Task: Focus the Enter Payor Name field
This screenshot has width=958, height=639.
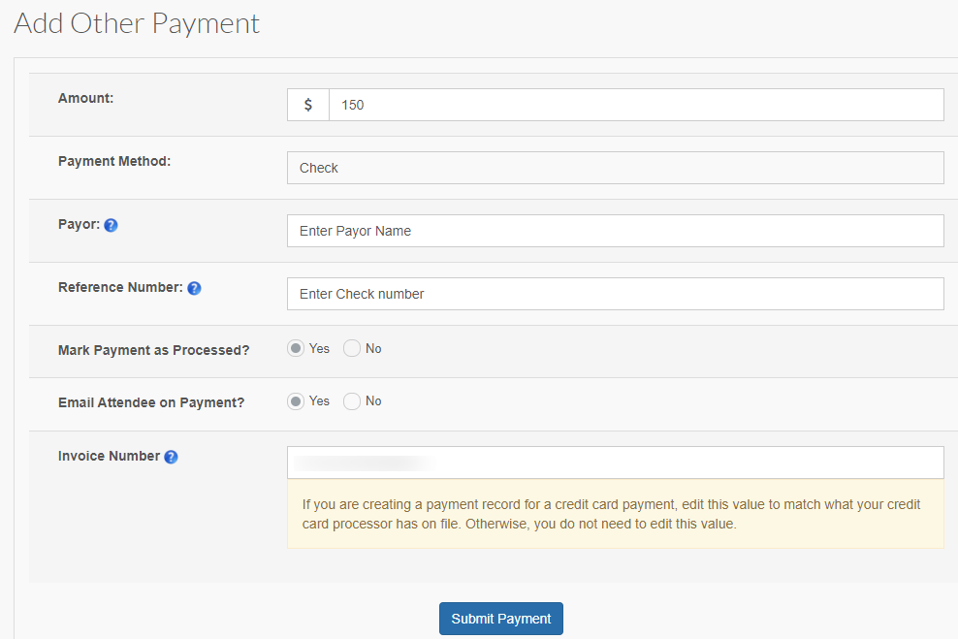Action: [615, 231]
